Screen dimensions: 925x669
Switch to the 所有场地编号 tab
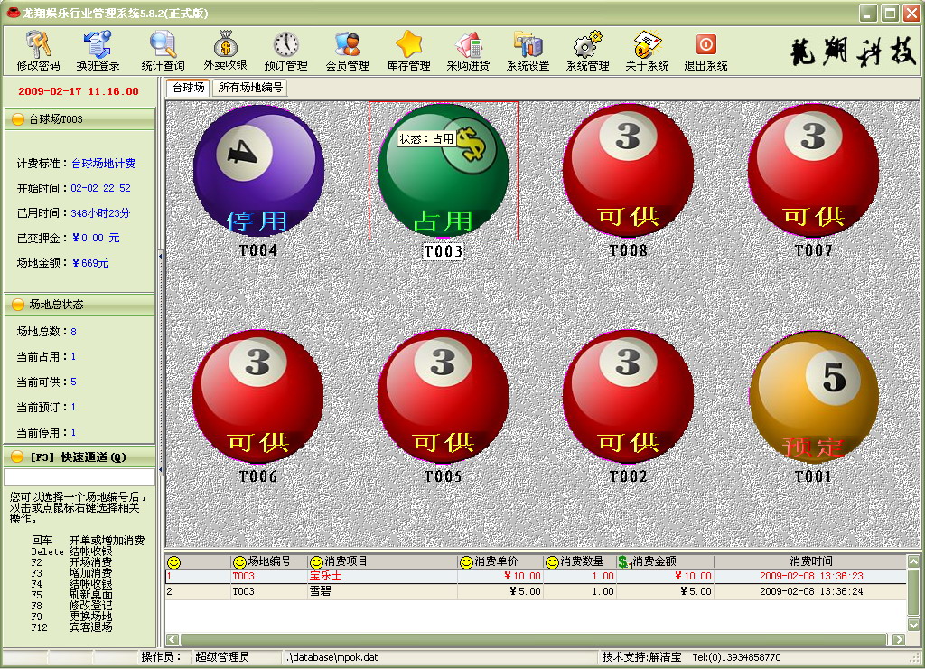pos(250,88)
